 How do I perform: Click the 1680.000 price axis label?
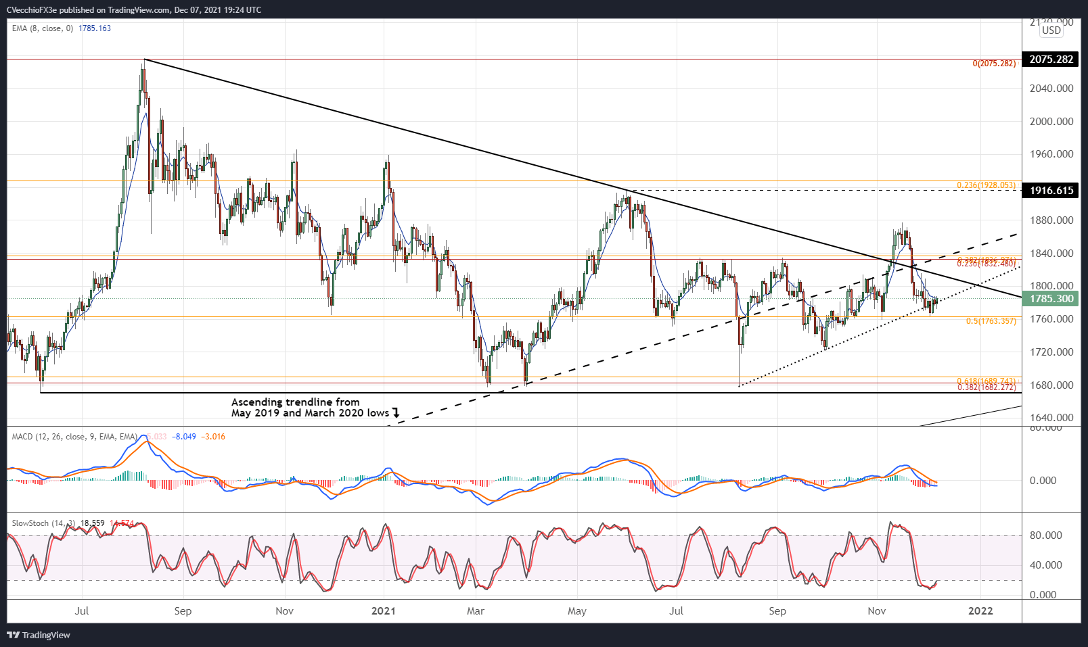pos(1051,385)
